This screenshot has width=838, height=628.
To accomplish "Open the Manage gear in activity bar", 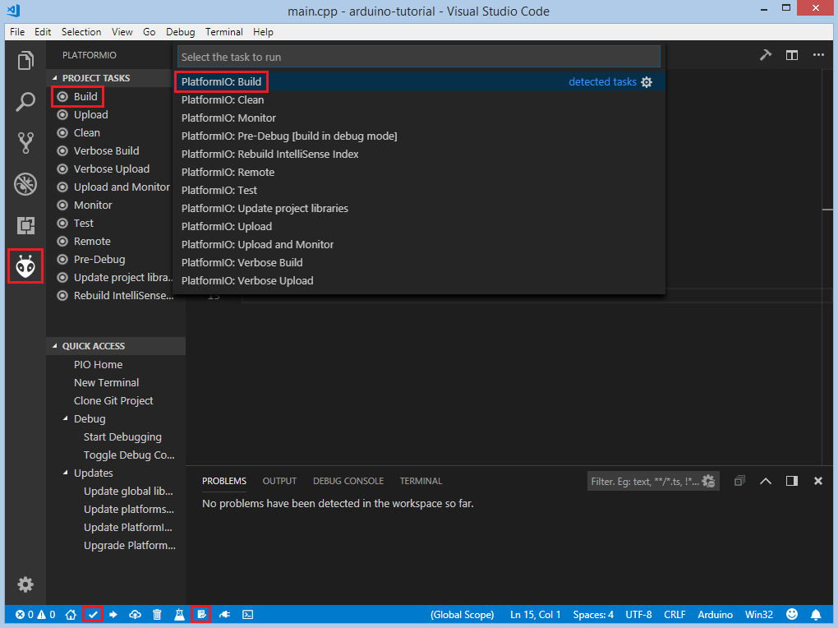I will pyautogui.click(x=25, y=584).
